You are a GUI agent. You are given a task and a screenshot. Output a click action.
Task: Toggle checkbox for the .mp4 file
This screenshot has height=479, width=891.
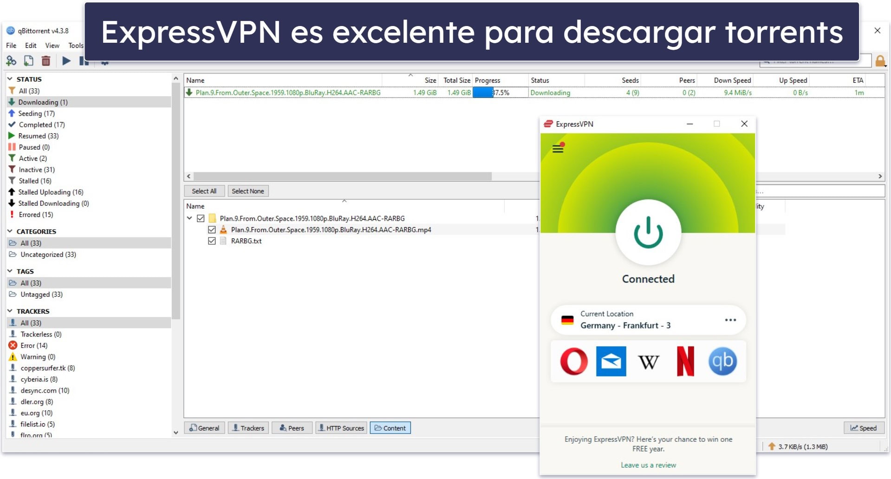212,230
